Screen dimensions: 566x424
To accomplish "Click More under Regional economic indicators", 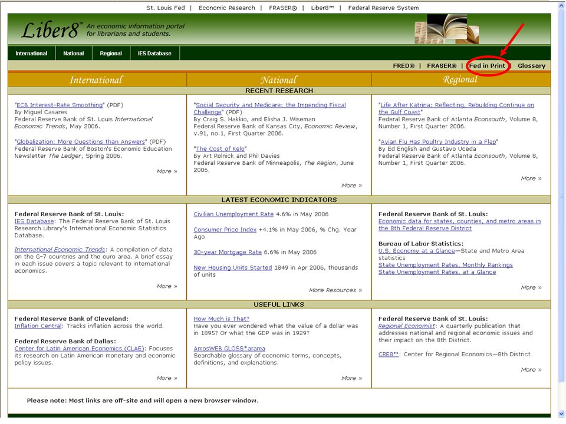I will [531, 287].
